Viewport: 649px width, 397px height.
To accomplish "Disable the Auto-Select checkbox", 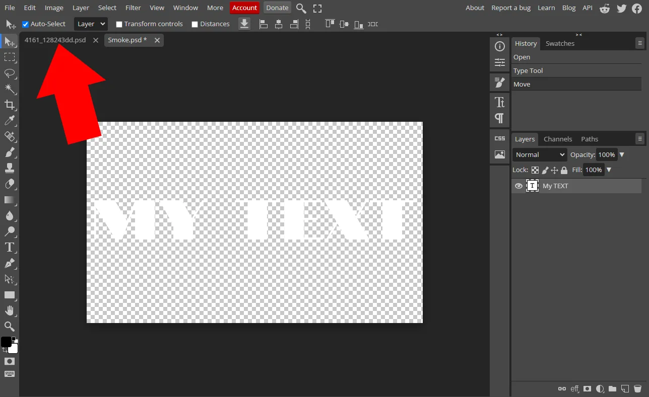I will tap(26, 24).
